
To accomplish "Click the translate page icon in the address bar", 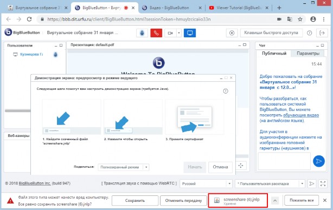I will (x=290, y=19).
